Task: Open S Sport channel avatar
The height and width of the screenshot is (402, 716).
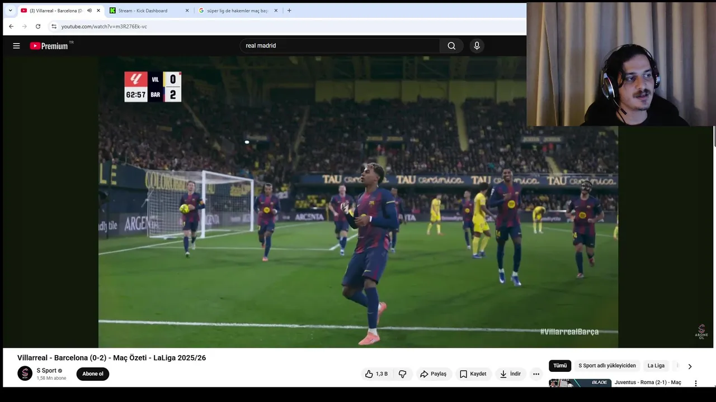Action: (x=25, y=374)
